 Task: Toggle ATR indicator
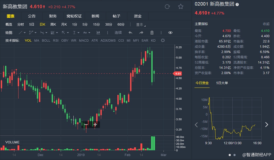pyautogui.click(x=95, y=41)
